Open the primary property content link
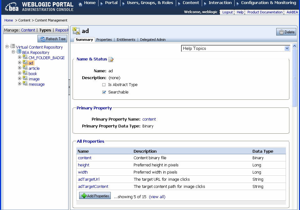 (149, 119)
